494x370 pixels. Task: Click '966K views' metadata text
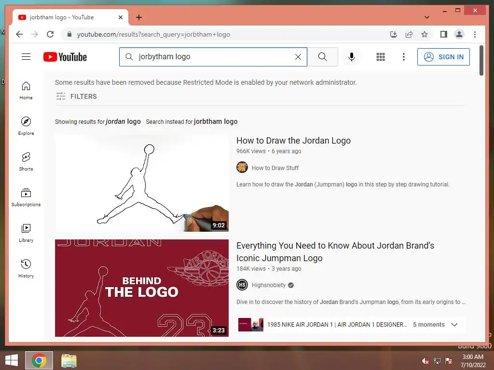click(251, 151)
